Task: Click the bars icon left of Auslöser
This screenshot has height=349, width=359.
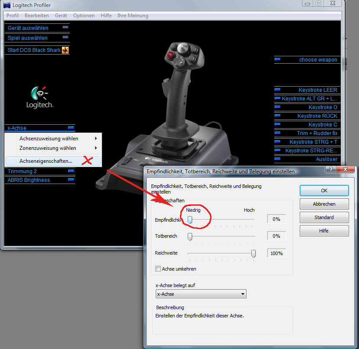Action: click(278, 159)
